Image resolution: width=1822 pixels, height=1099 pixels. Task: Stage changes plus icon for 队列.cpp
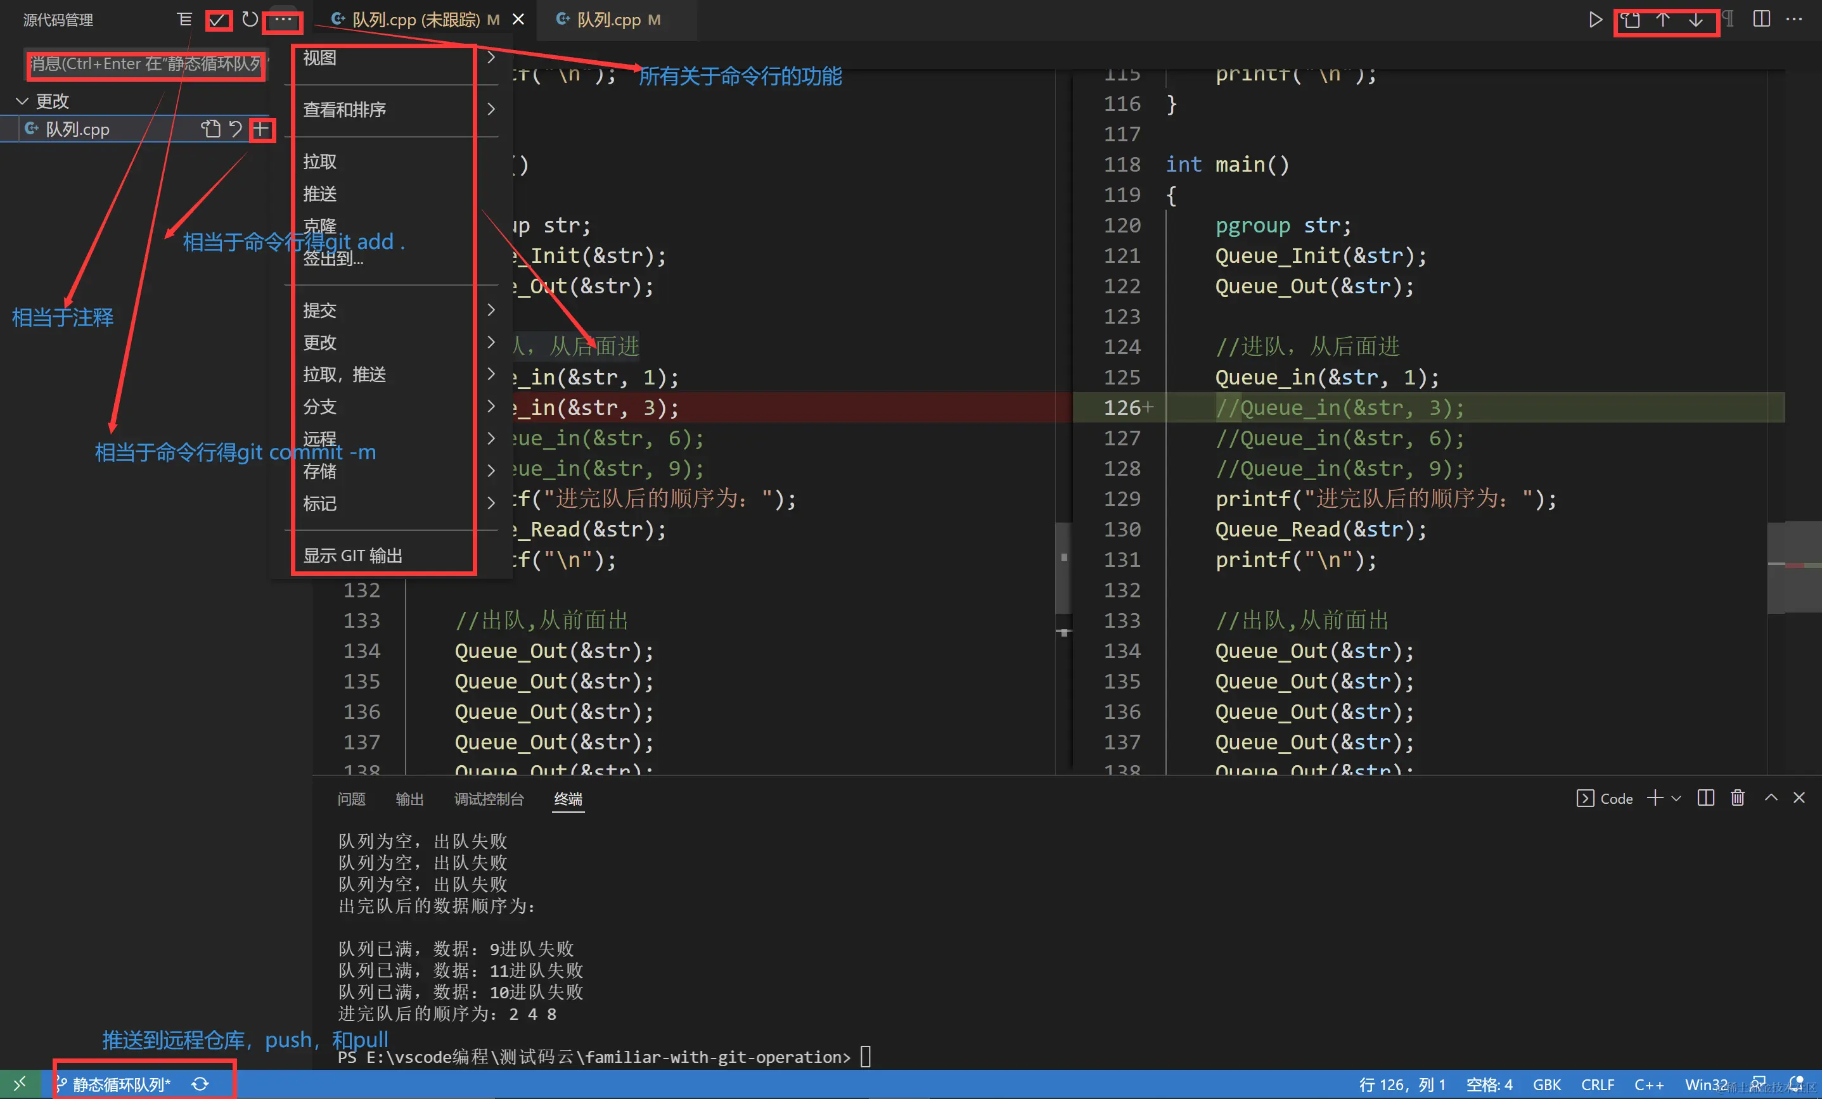pyautogui.click(x=260, y=130)
